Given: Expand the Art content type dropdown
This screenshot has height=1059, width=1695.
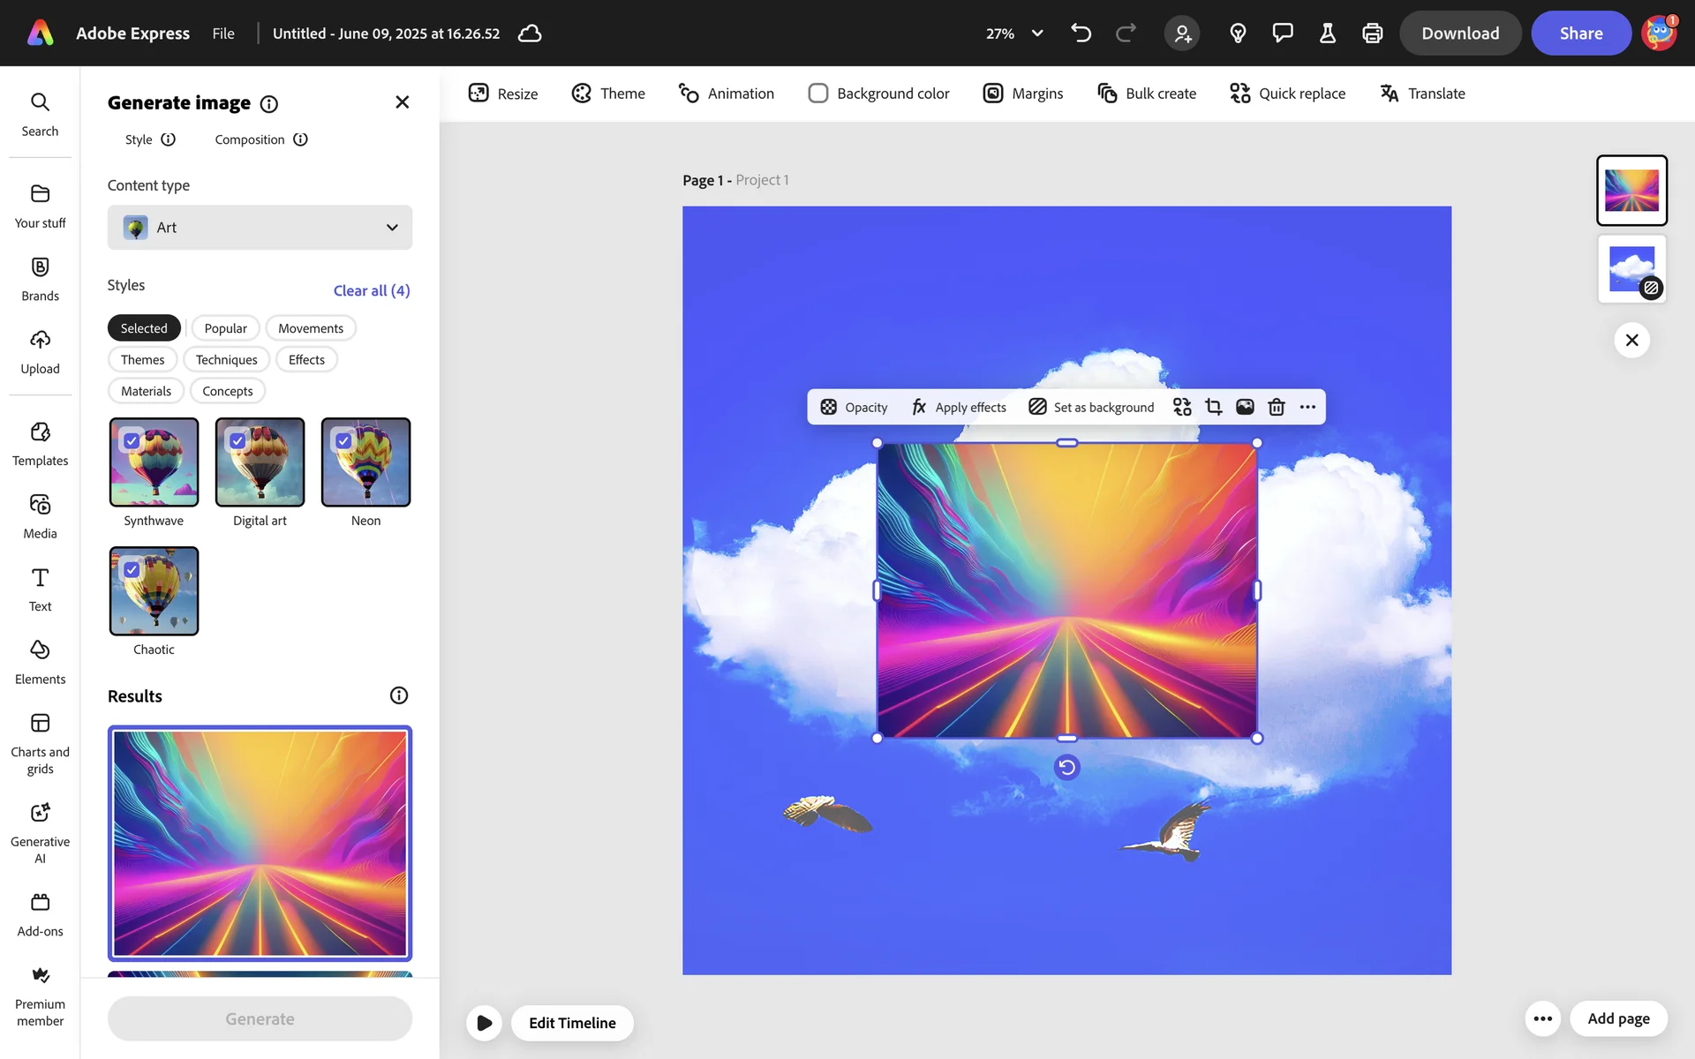Looking at the screenshot, I should (260, 228).
